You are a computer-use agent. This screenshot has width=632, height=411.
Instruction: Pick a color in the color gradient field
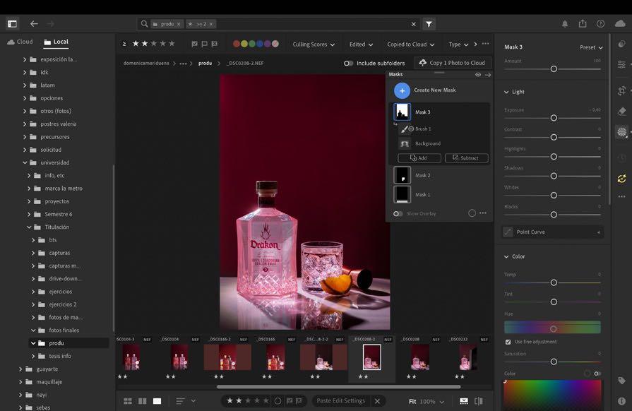[552, 395]
